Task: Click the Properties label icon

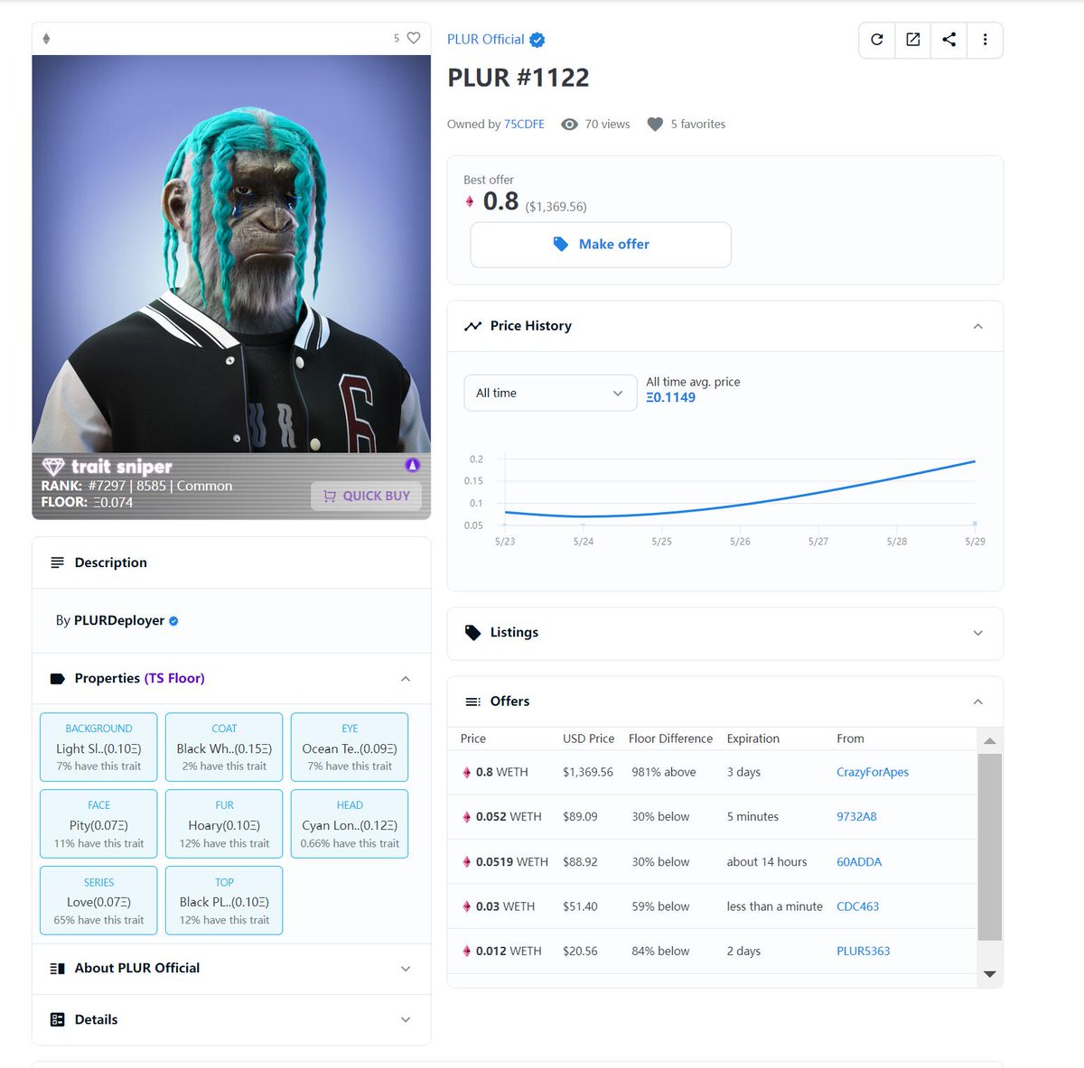Action: tap(57, 679)
